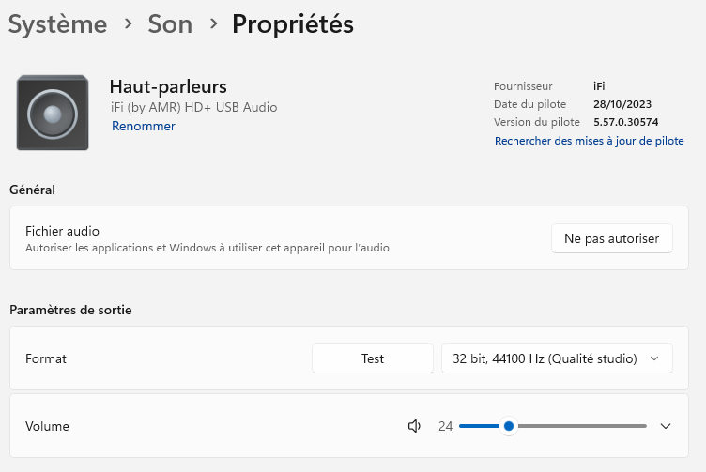Select the Haut-parleurs device name

(x=168, y=86)
